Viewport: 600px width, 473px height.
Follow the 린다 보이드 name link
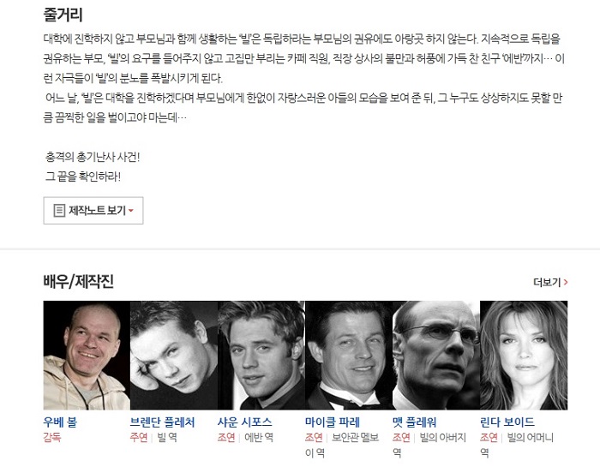coord(507,422)
